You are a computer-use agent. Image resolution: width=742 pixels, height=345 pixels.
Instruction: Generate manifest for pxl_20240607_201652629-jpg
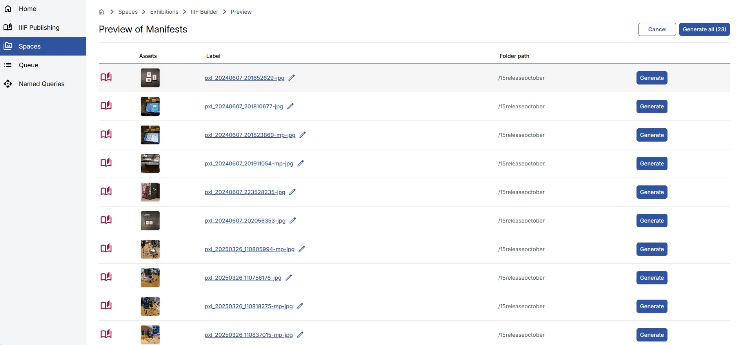coord(652,78)
